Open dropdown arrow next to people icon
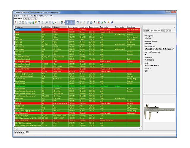 click(x=65, y=22)
